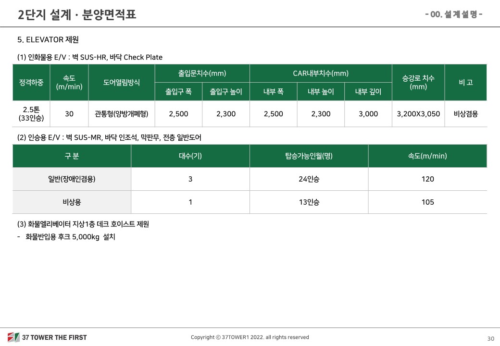Select the '화물반입용 후크 5,000kg 설치' bullet text

pos(70,237)
